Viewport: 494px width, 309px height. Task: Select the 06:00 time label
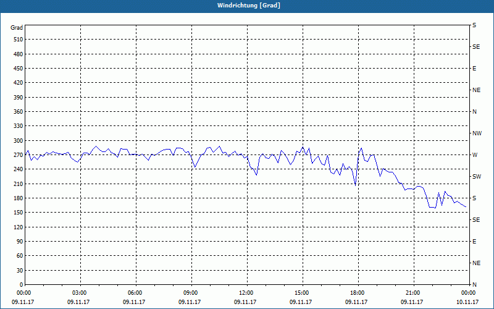pyautogui.click(x=136, y=293)
